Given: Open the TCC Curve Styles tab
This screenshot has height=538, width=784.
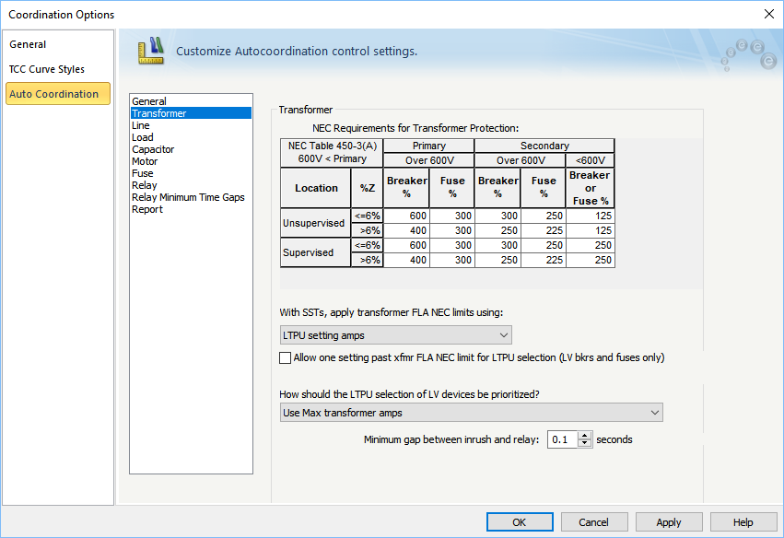Looking at the screenshot, I should point(47,69).
